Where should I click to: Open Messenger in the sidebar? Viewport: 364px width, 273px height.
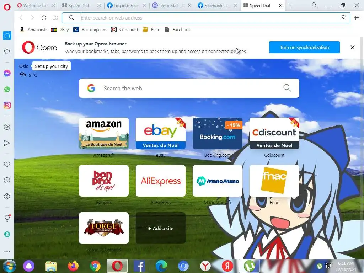point(7,73)
